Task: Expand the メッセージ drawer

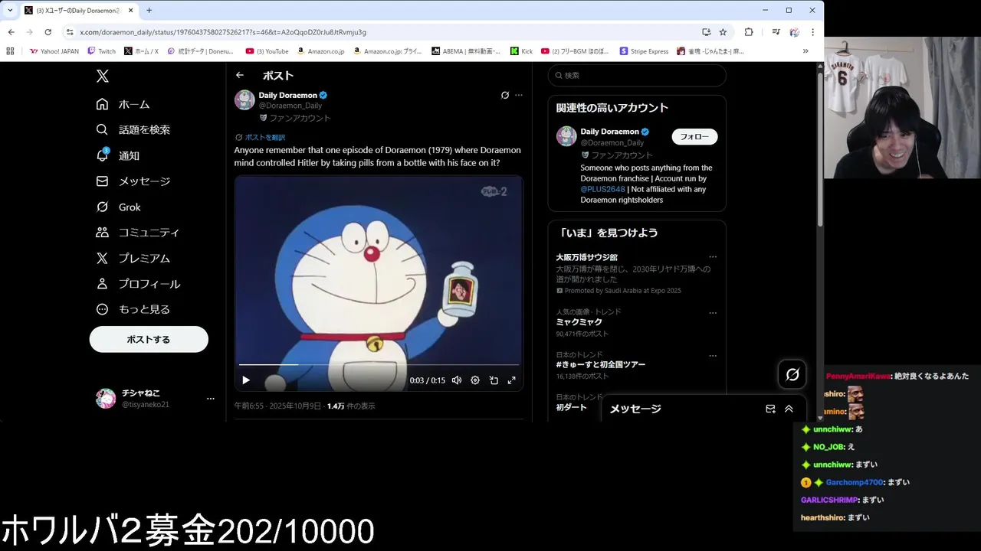Action: [789, 409]
